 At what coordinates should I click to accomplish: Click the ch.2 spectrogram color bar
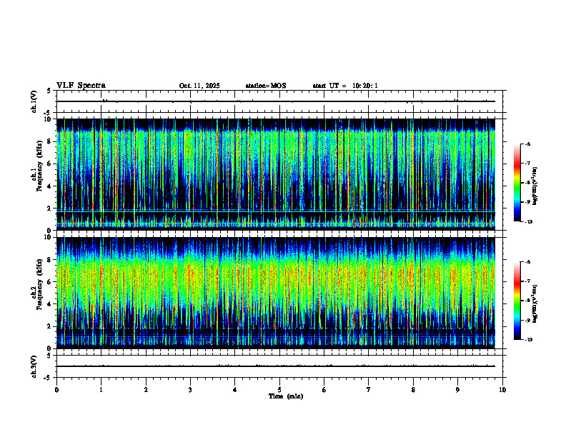click(517, 301)
